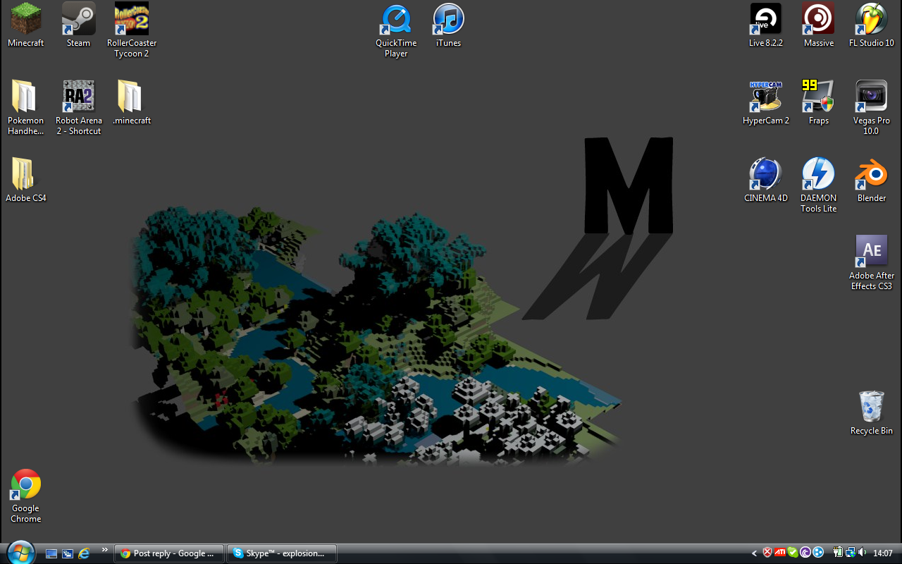Switch to Post reply - Google Chrome window

click(x=169, y=553)
